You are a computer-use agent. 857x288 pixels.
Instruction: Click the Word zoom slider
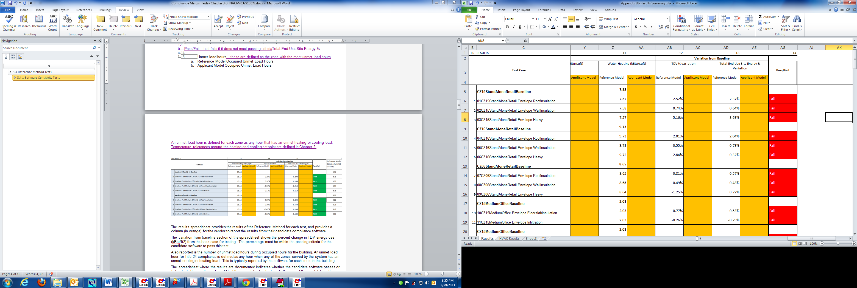442,274
